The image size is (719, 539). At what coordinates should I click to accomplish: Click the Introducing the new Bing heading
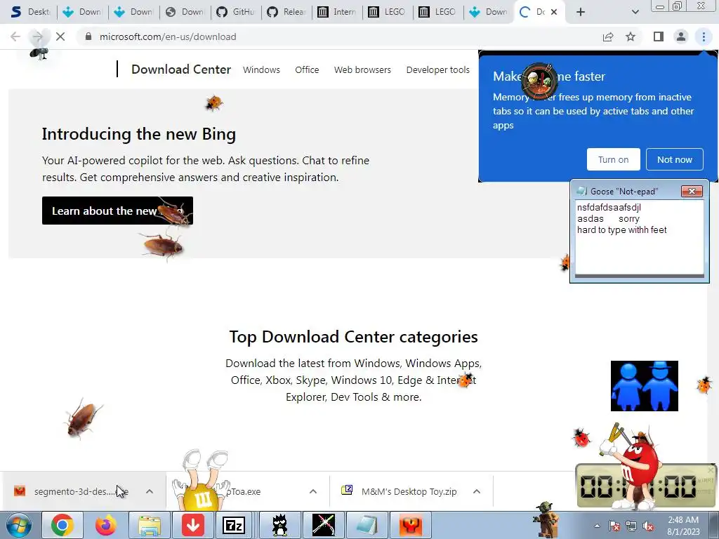tap(139, 134)
